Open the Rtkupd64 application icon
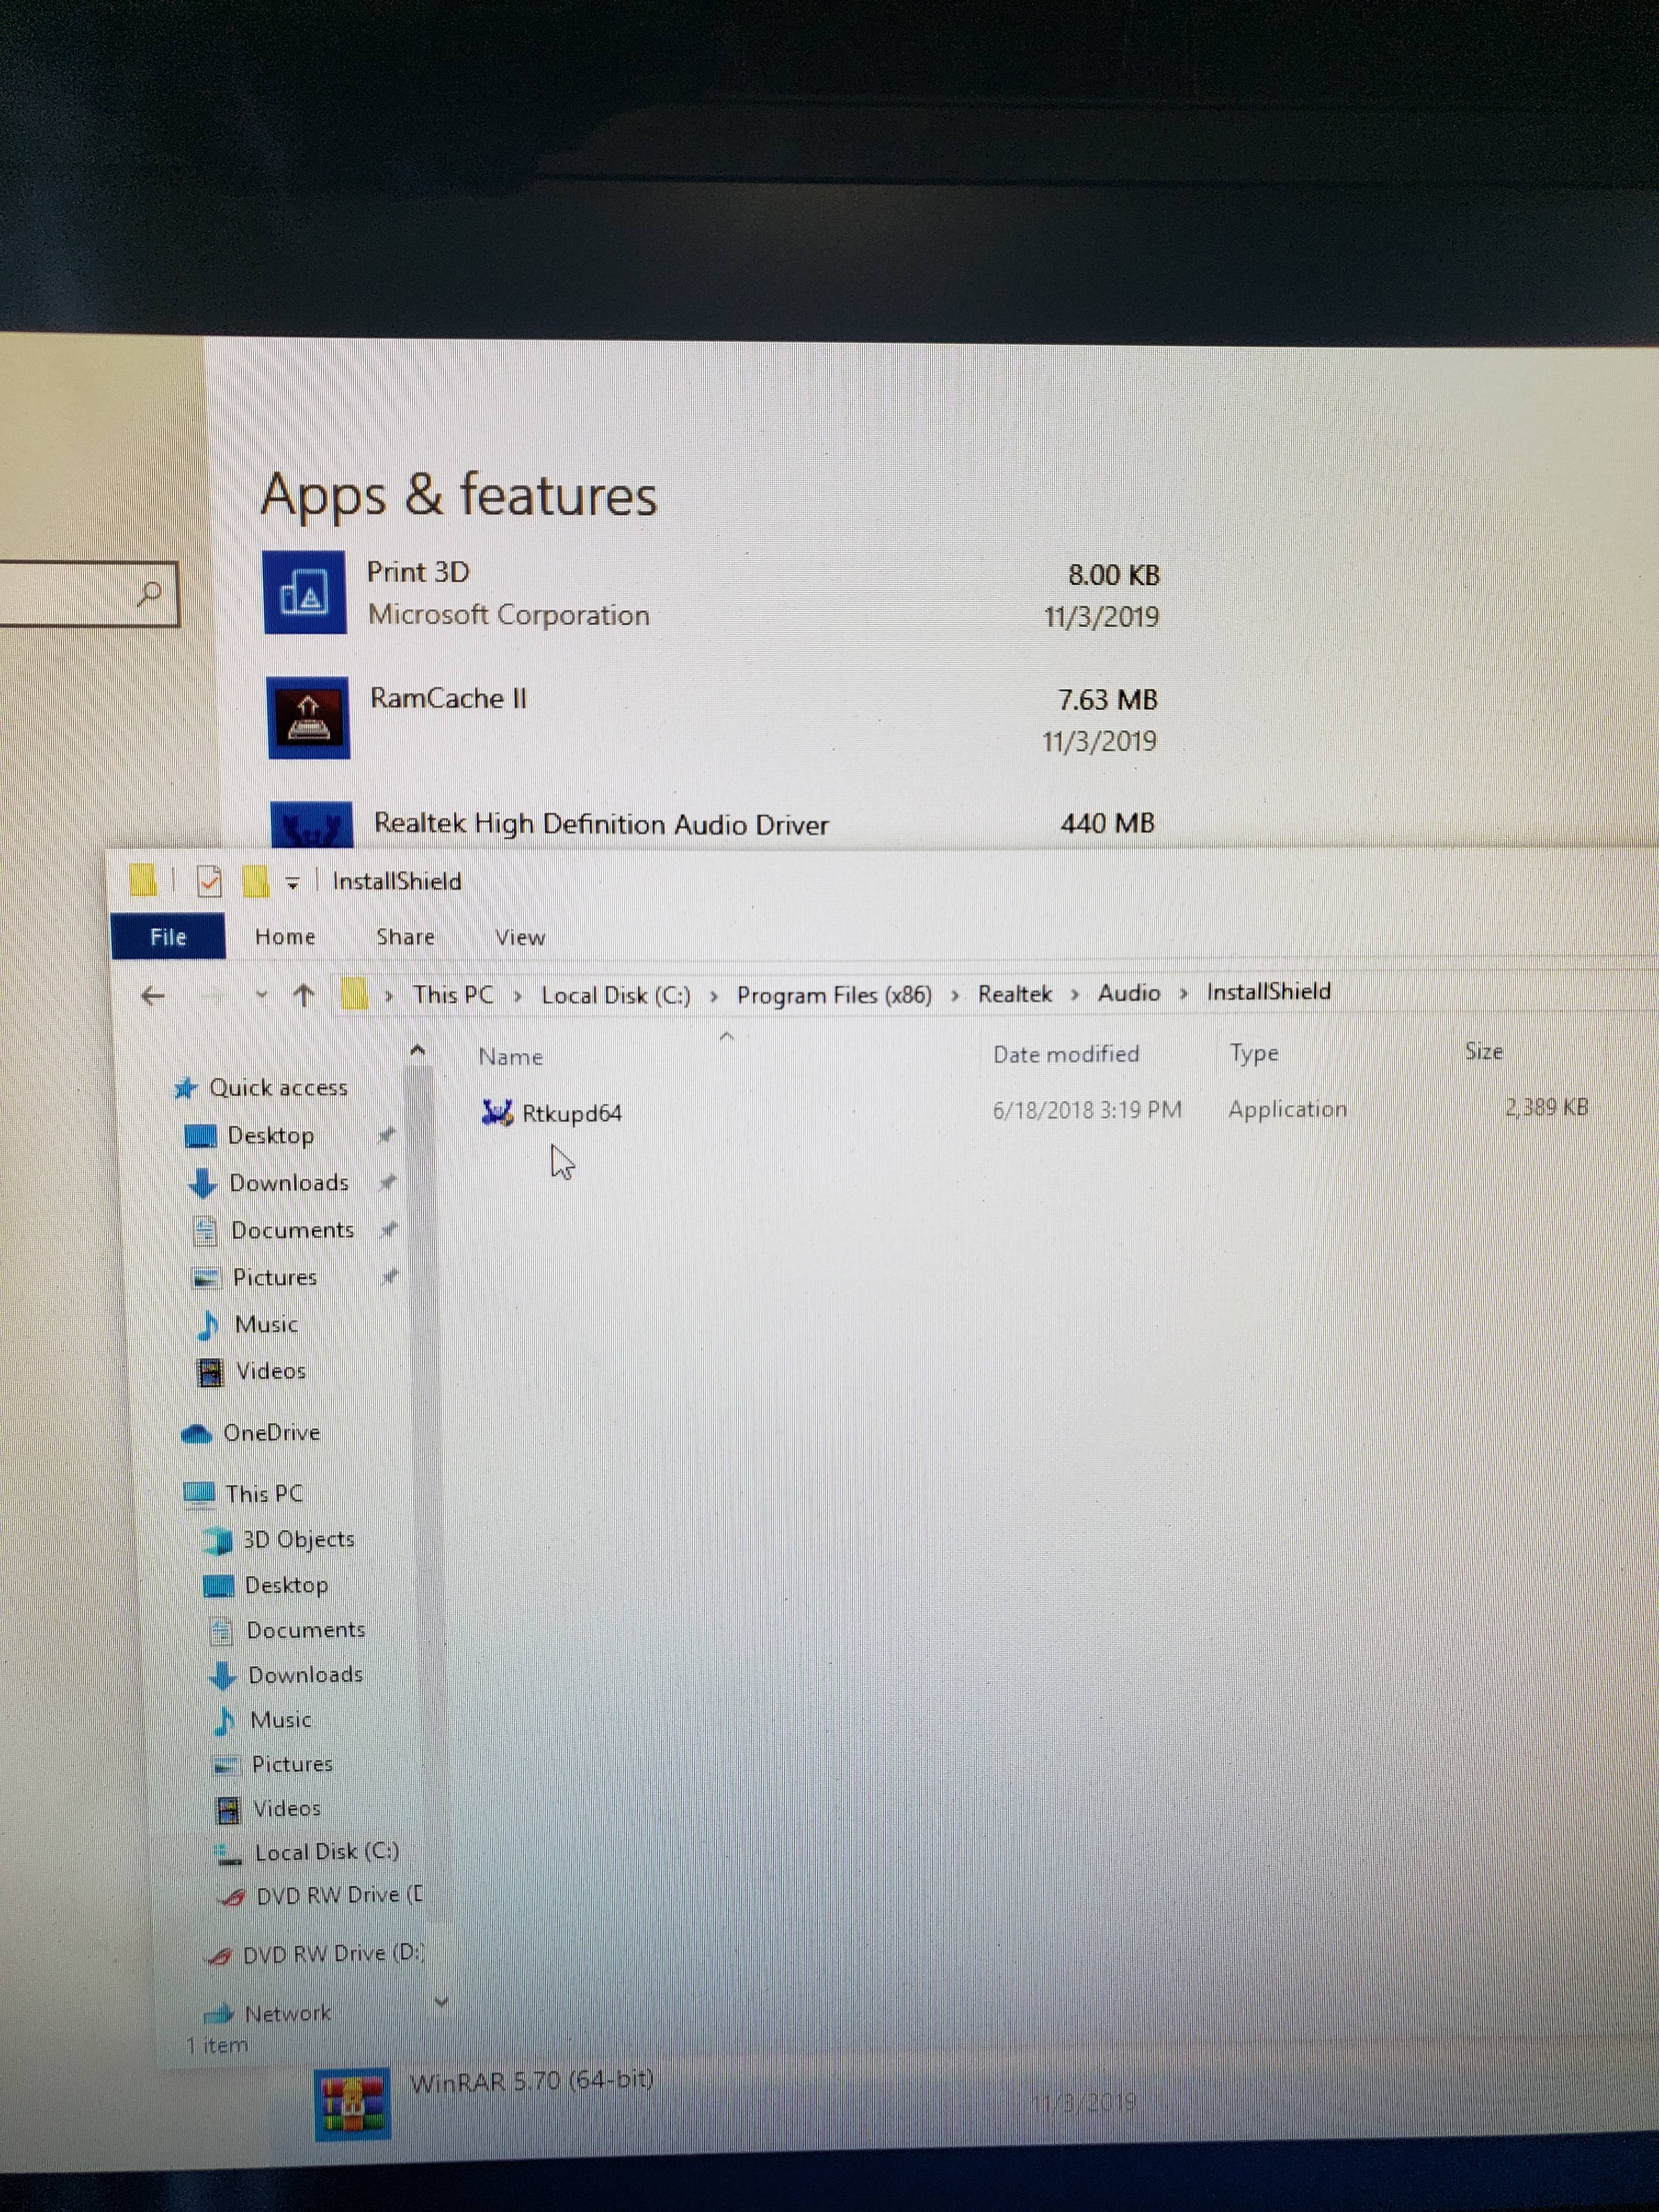 [497, 1112]
